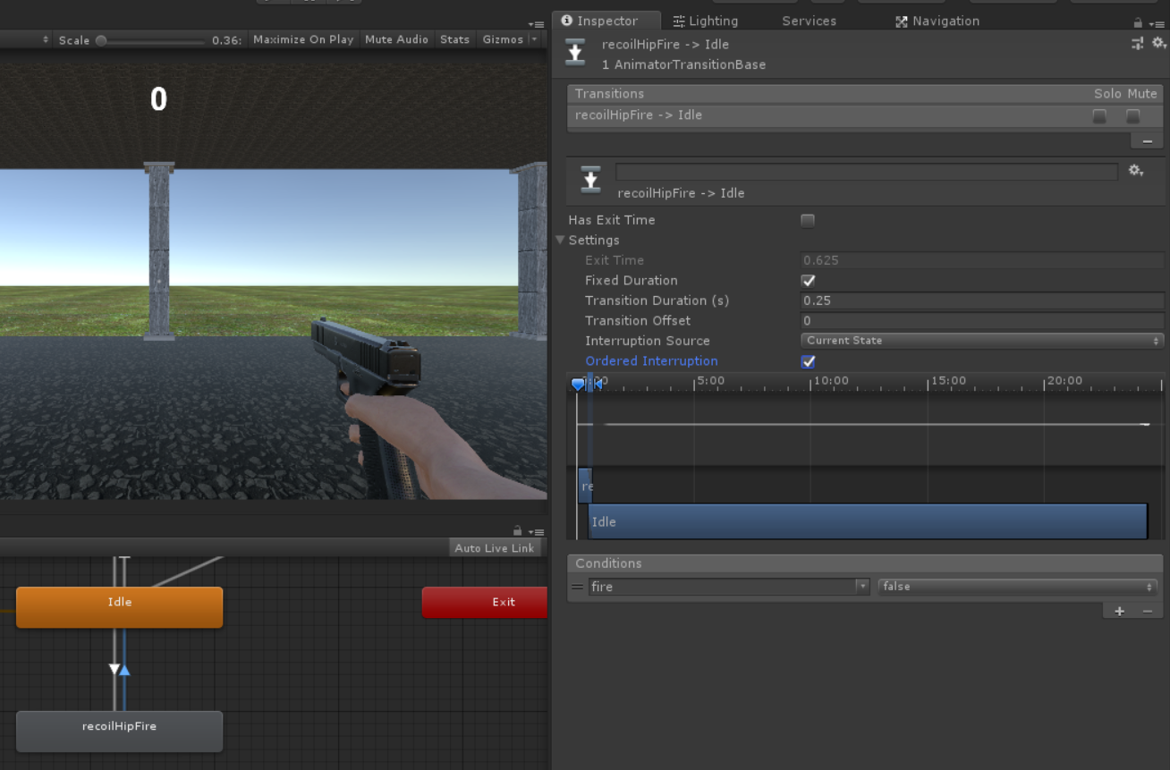Toggle Solo for recoilHipFire transition

click(1099, 116)
